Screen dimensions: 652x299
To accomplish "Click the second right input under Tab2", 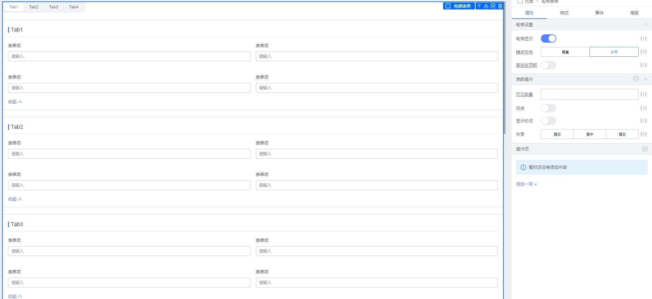I will 376,185.
